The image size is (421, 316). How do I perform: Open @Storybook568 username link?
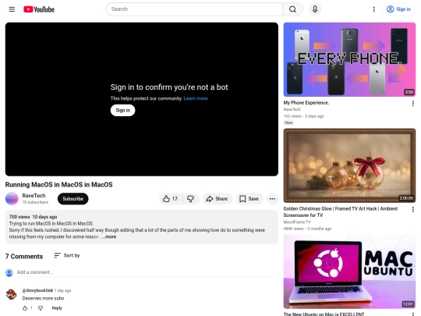coord(37,290)
